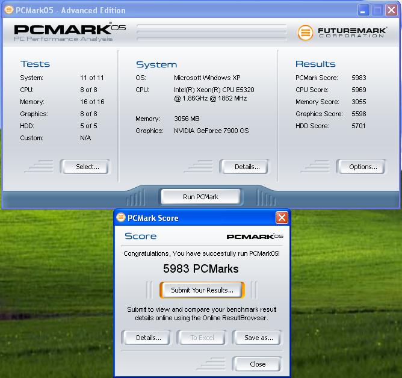Submit Your Results... in the Score dialog
This screenshot has width=402, height=378.
202,290
